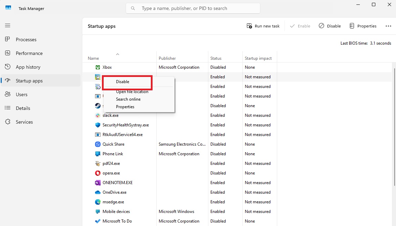This screenshot has height=226, width=396.
Task: Click the vertical scrollbar of the list
Action: (394, 127)
